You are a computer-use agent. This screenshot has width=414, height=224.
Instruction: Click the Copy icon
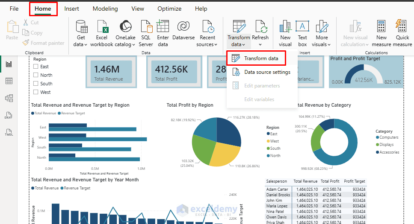click(26, 33)
